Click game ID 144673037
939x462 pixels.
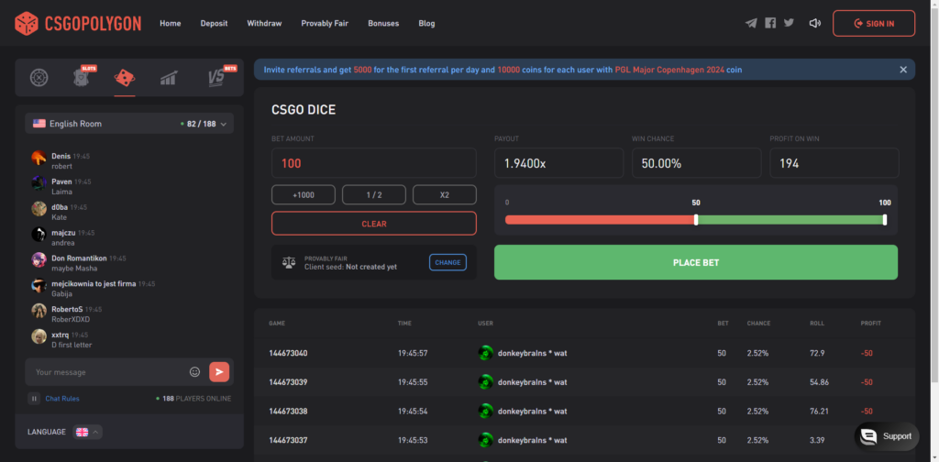288,440
